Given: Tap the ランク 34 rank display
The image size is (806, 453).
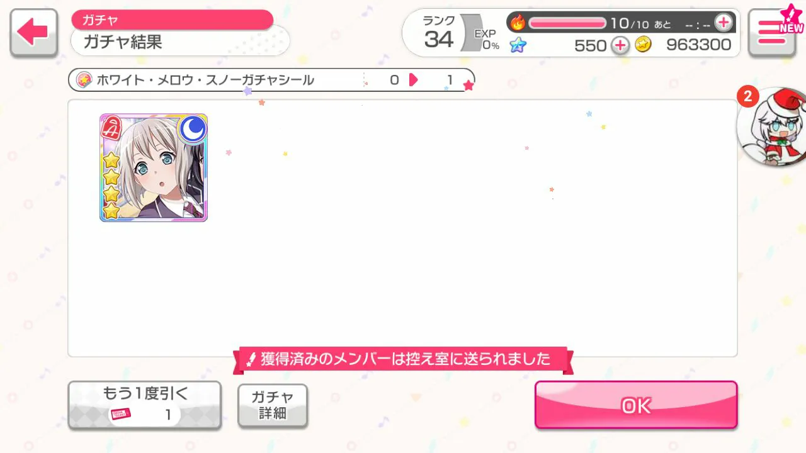Looking at the screenshot, I should [439, 33].
